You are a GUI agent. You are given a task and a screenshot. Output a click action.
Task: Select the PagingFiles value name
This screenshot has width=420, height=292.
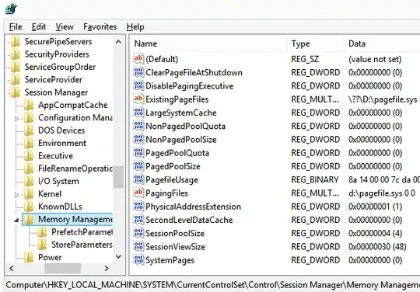(166, 193)
